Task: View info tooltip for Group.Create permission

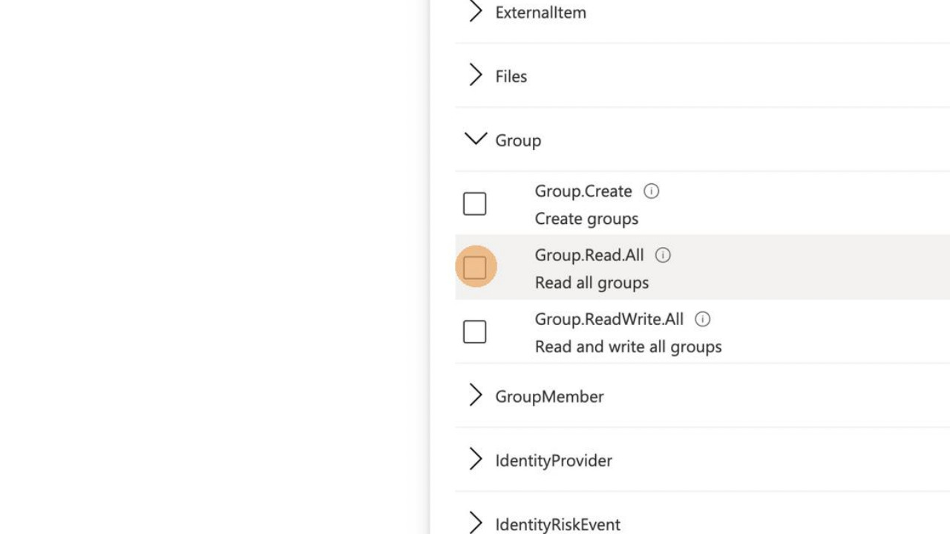Action: 651,191
